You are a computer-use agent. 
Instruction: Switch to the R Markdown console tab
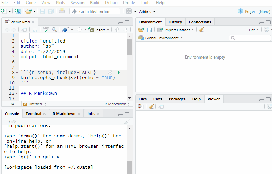(x=64, y=114)
